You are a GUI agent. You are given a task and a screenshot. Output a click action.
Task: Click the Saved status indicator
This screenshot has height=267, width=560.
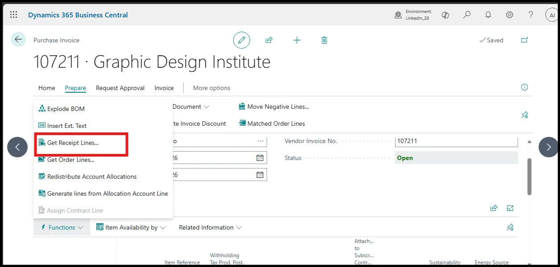pyautogui.click(x=491, y=40)
